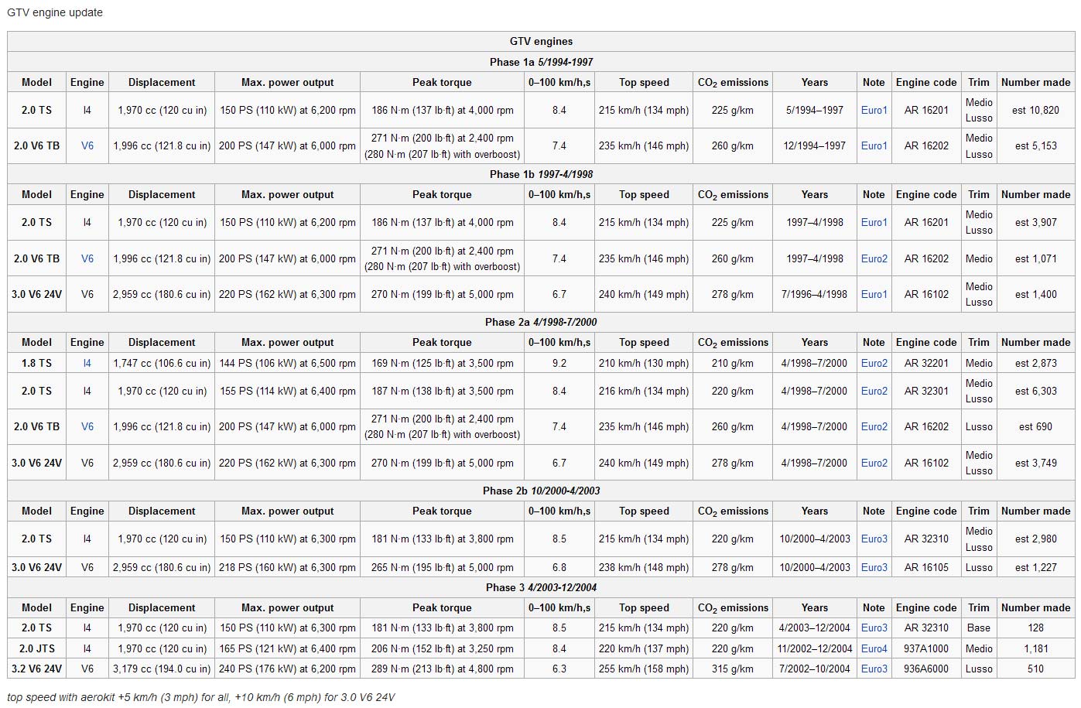Open Euro2 link beside AR 32201

[874, 363]
